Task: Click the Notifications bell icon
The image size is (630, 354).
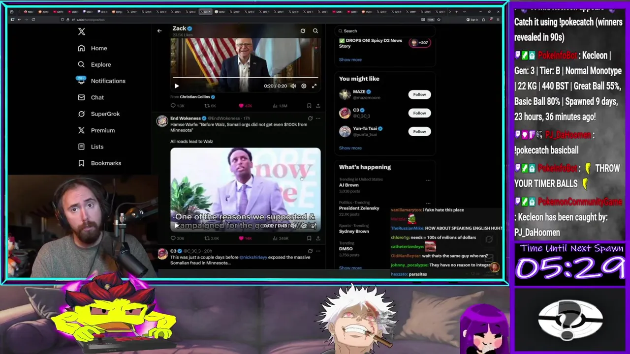Action: tap(81, 81)
